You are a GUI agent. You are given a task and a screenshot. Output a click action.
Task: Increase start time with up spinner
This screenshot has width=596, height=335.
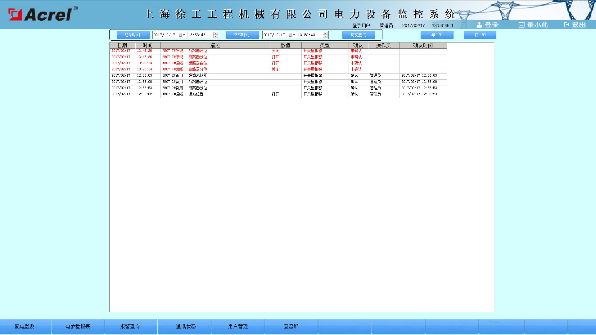pyautogui.click(x=216, y=33)
